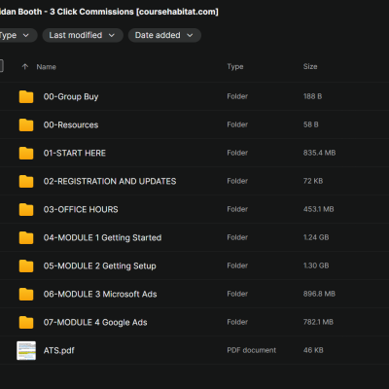Click the 188 B size value
This screenshot has width=389, height=389.
pos(312,96)
